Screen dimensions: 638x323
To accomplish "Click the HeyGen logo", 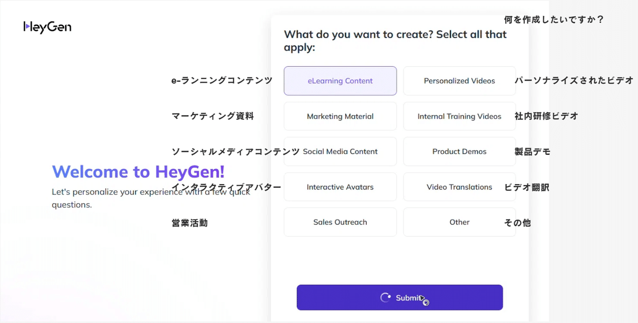I will (47, 26).
